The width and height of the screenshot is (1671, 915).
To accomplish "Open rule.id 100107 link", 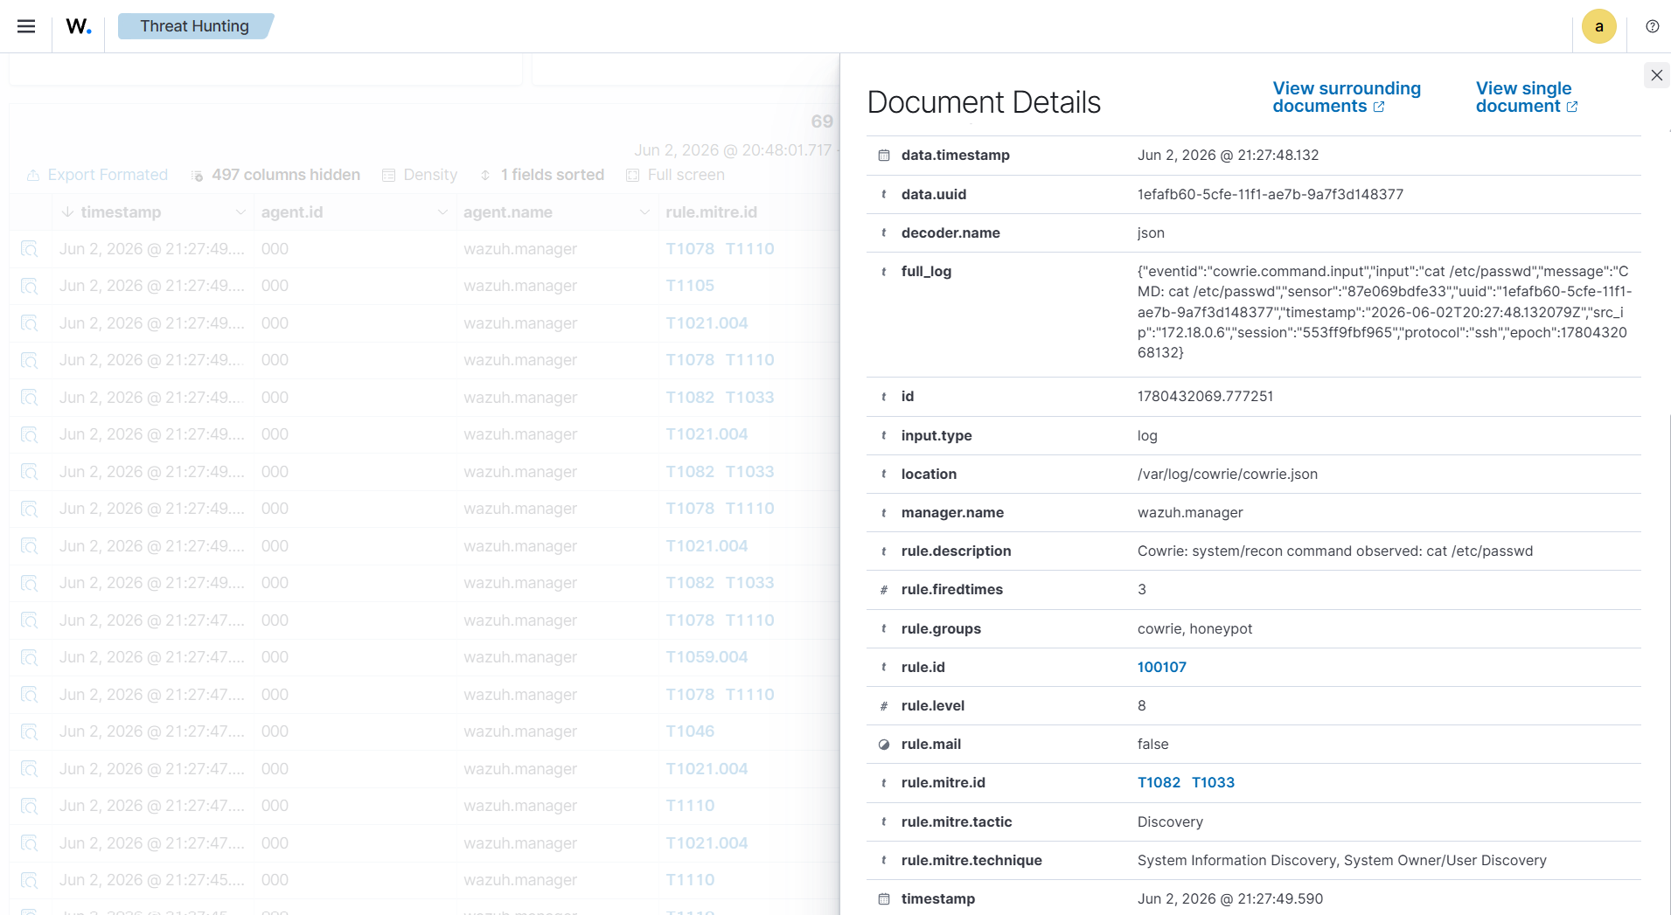I will click(1161, 667).
